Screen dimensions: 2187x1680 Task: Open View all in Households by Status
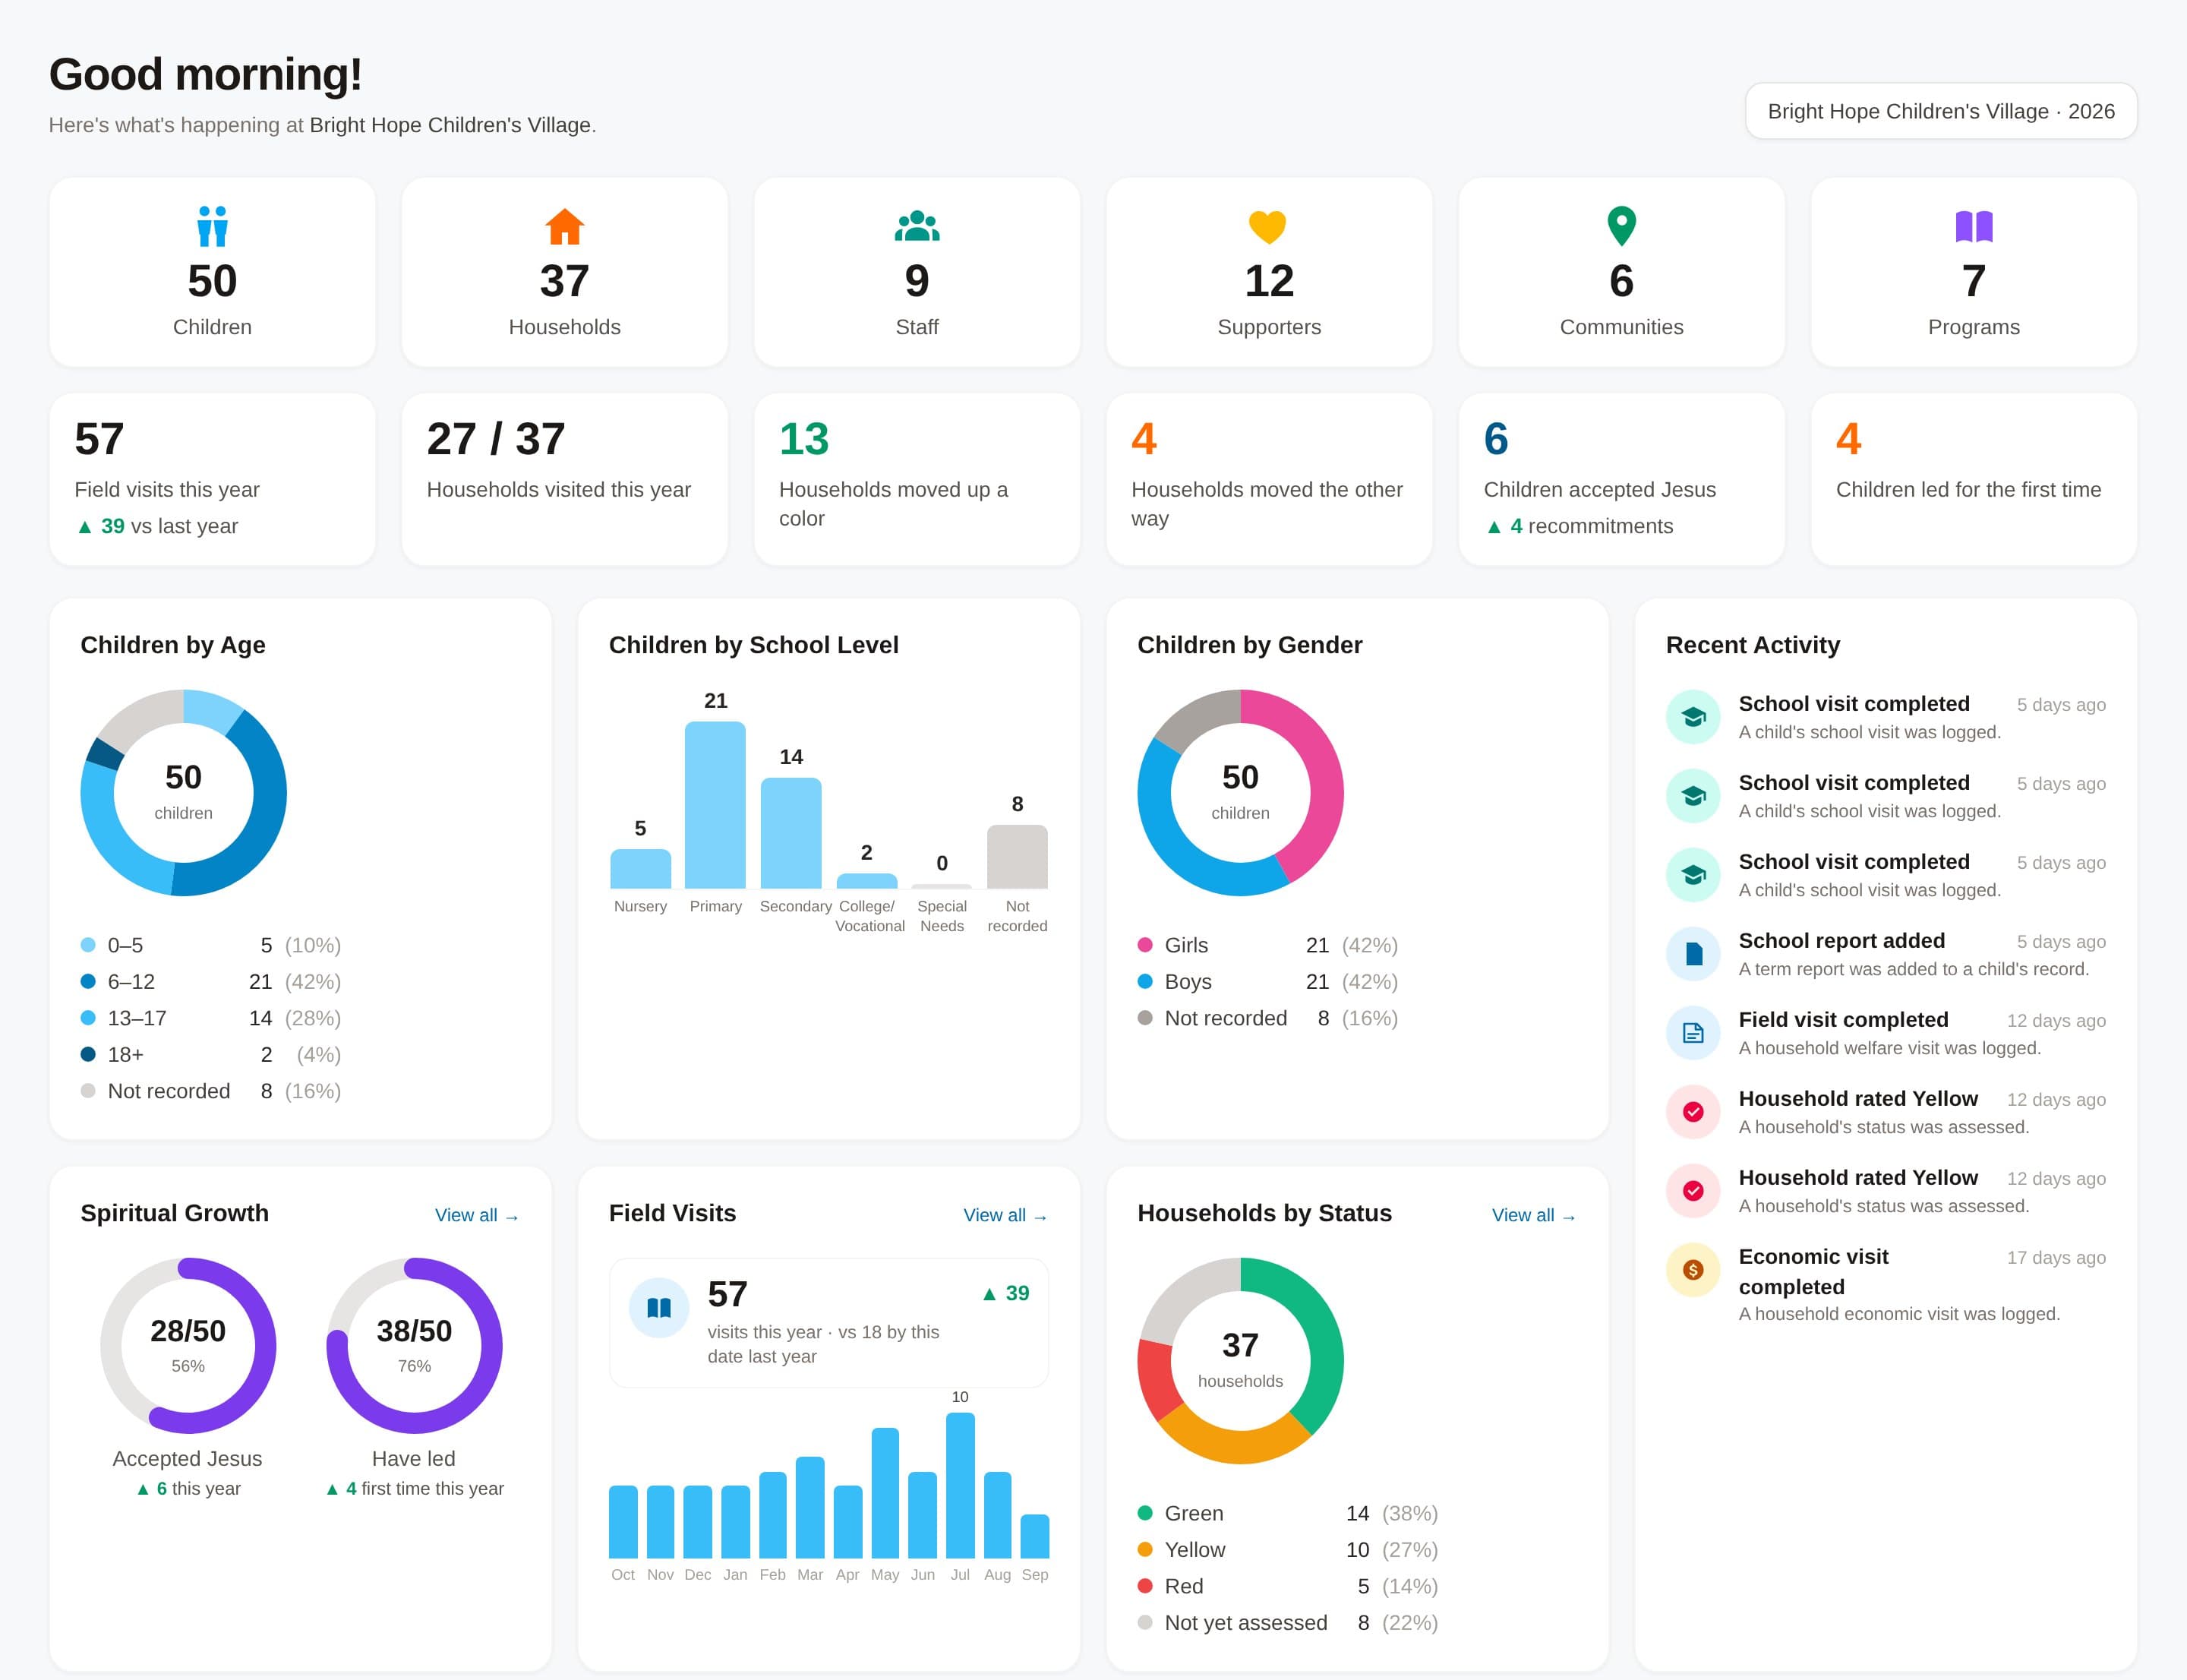(x=1534, y=1215)
